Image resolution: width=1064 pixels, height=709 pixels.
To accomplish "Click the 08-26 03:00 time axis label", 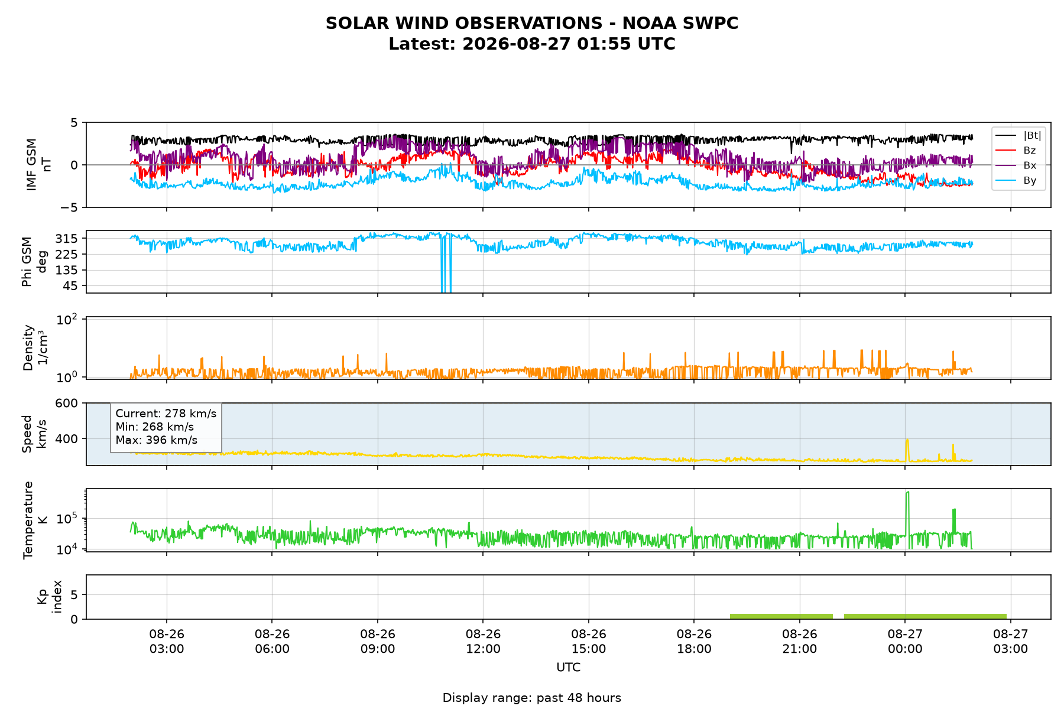I will (167, 641).
